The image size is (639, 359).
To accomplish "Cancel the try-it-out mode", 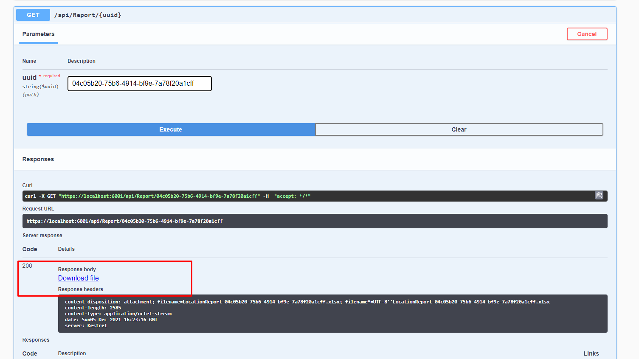I will [587, 34].
